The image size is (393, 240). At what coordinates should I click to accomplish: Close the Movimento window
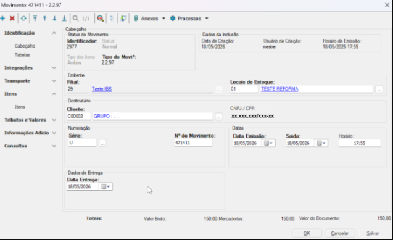pyautogui.click(x=387, y=5)
